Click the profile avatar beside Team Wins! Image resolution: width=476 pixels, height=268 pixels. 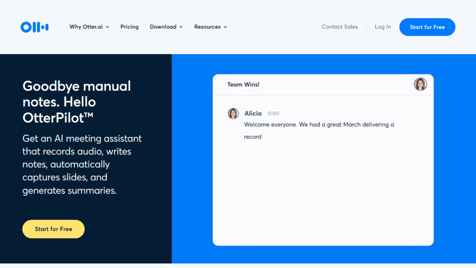[420, 84]
